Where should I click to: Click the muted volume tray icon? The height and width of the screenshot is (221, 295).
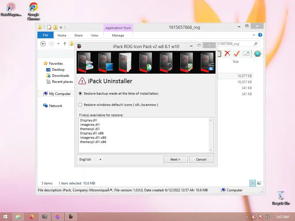(x=254, y=217)
